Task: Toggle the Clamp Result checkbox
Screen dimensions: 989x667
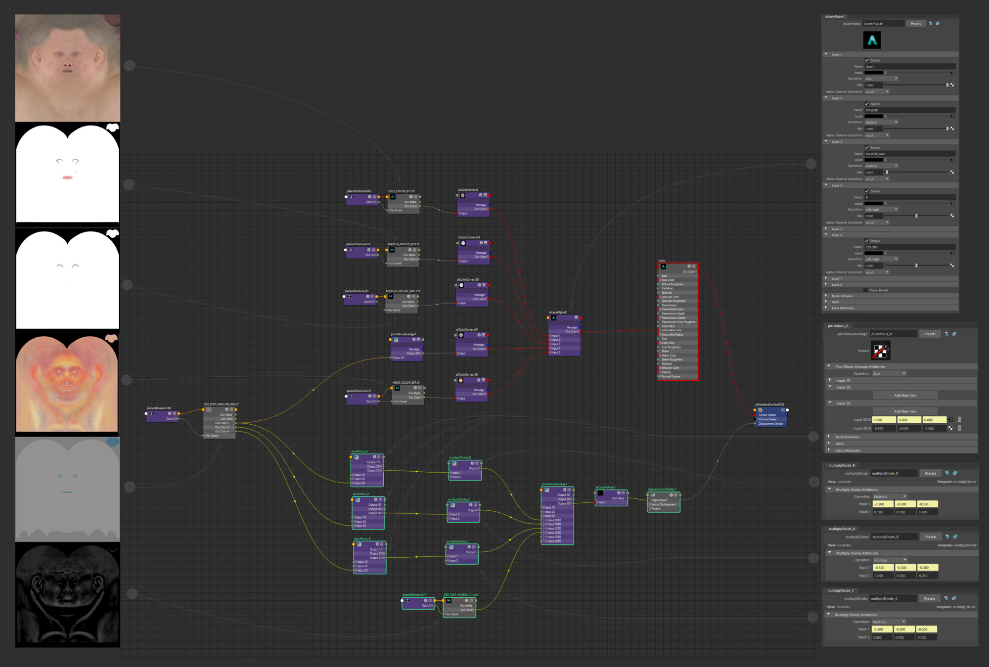Action: click(x=865, y=290)
